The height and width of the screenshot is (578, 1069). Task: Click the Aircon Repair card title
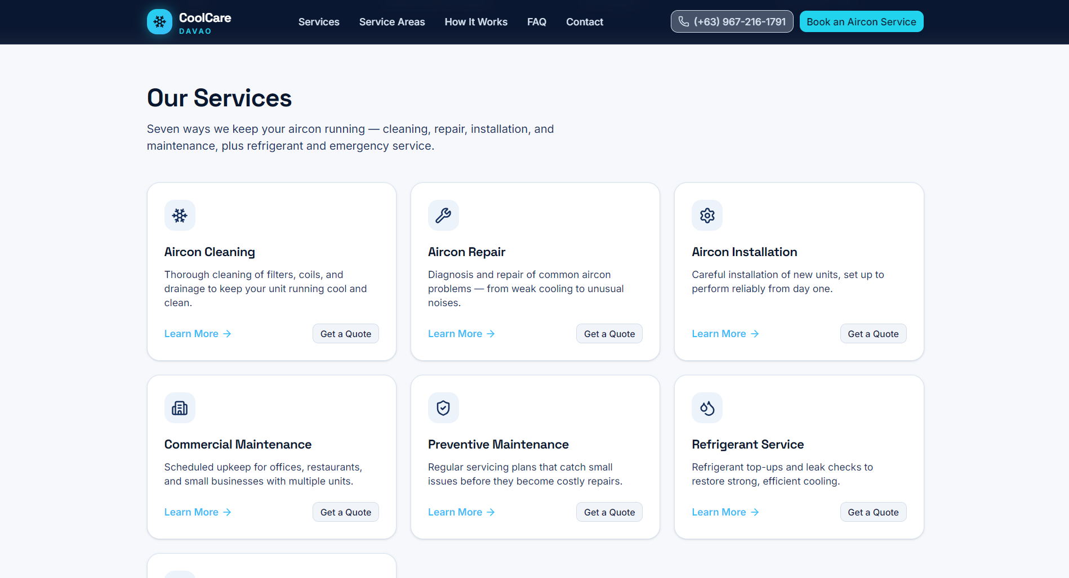466,252
